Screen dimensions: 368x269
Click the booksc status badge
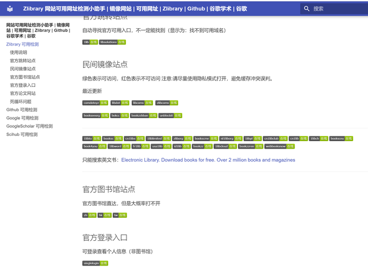[x=113, y=138]
